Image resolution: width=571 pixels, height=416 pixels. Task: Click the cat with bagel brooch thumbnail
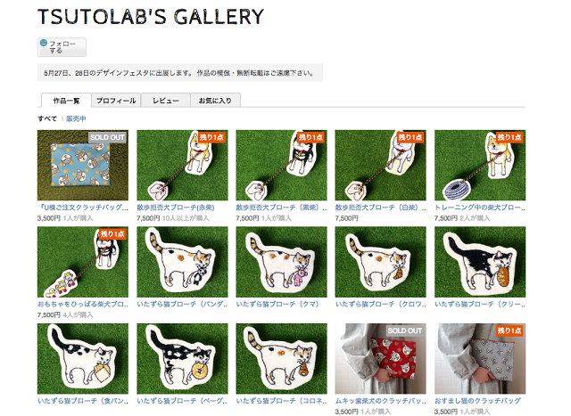tap(182, 359)
